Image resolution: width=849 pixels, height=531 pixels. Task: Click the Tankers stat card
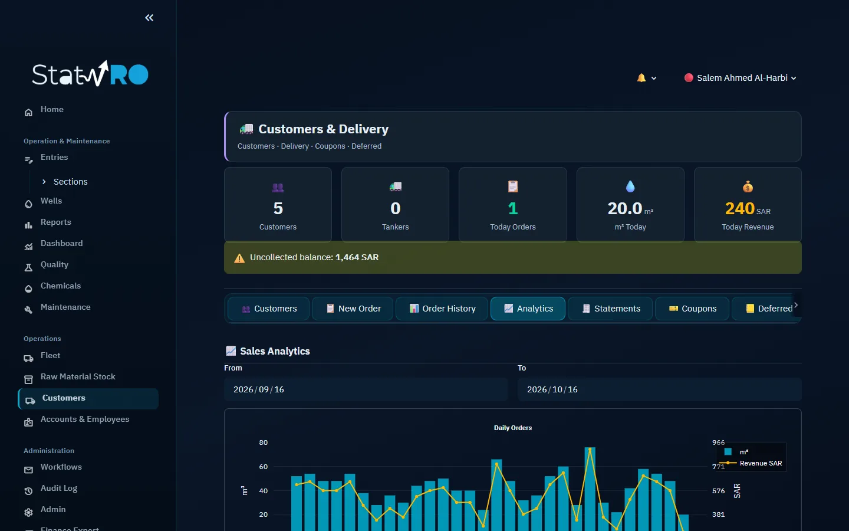[x=395, y=205]
